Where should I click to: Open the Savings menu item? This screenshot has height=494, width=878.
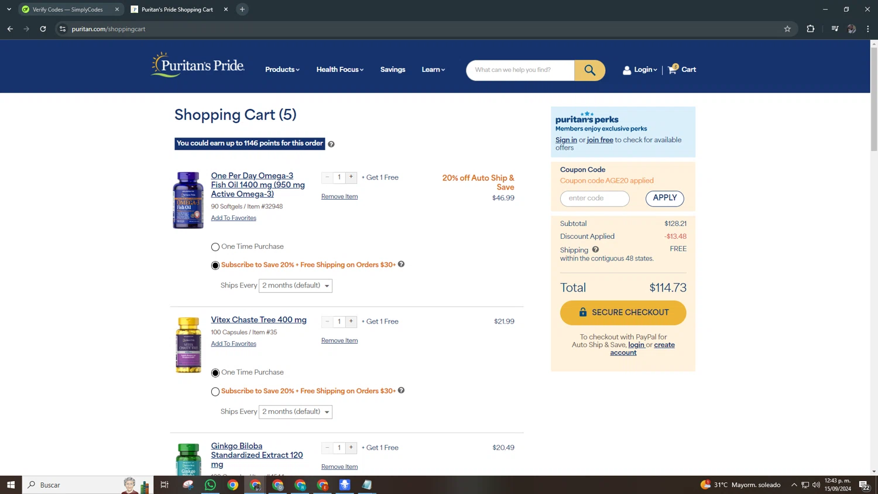393,70
